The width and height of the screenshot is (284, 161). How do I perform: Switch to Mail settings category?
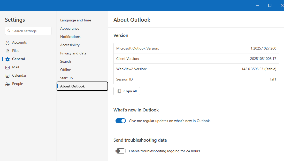[16, 67]
